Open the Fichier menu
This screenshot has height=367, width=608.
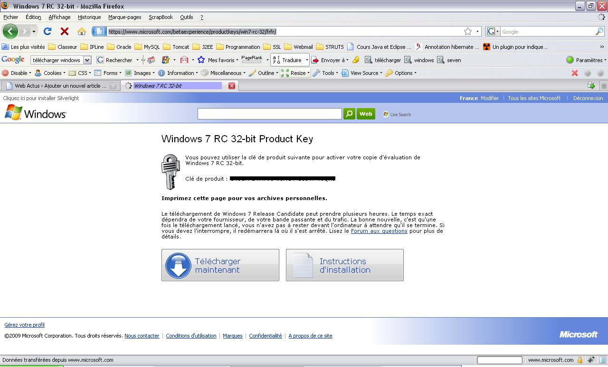click(10, 17)
